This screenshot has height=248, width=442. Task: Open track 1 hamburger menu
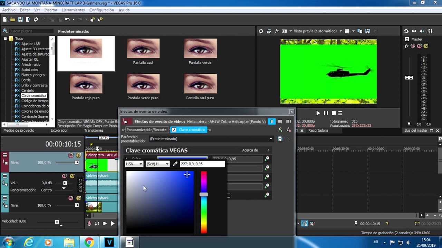tap(5, 155)
